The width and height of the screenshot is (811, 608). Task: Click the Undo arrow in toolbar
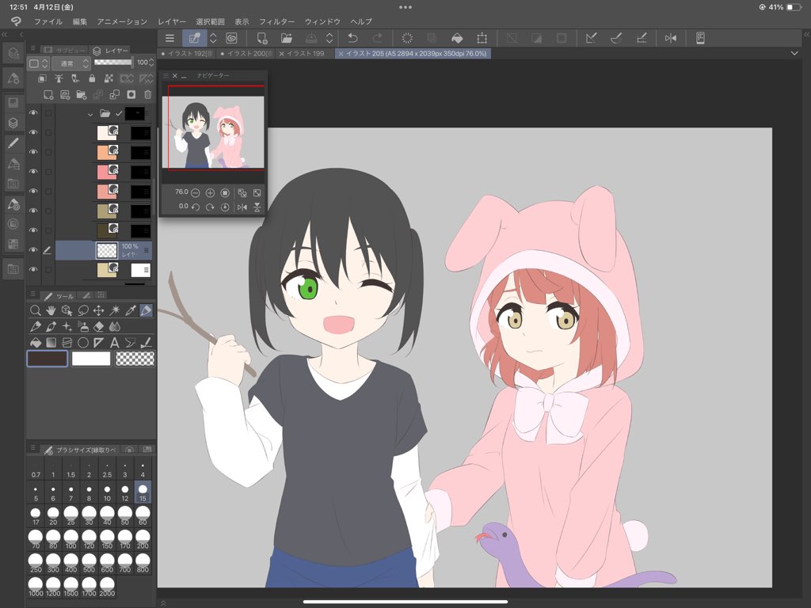352,38
